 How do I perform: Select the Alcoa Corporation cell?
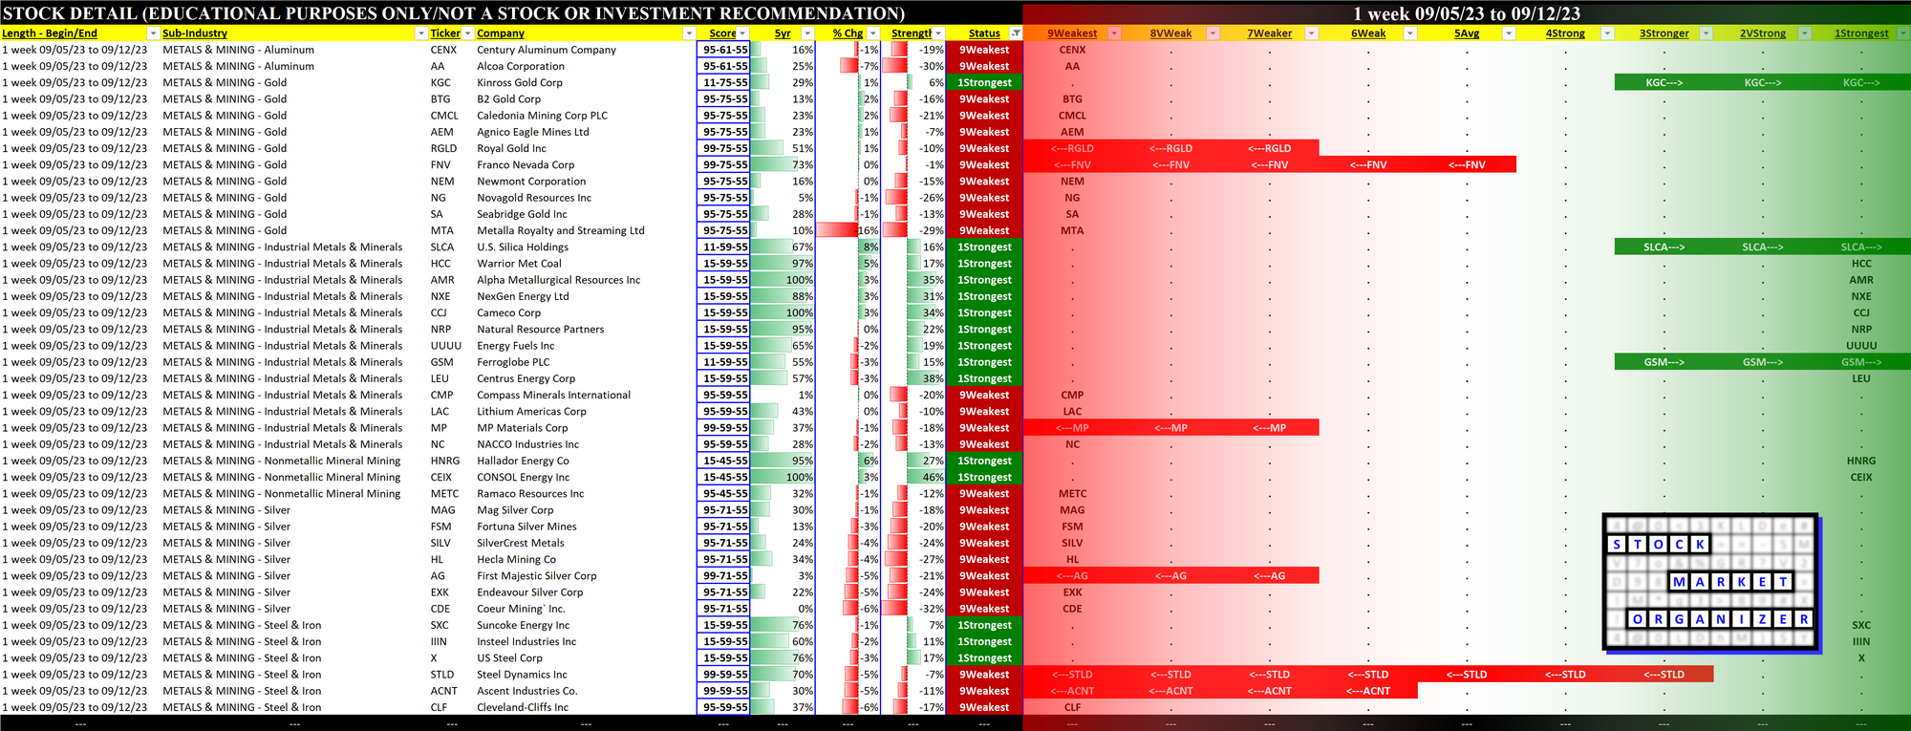[x=586, y=66]
